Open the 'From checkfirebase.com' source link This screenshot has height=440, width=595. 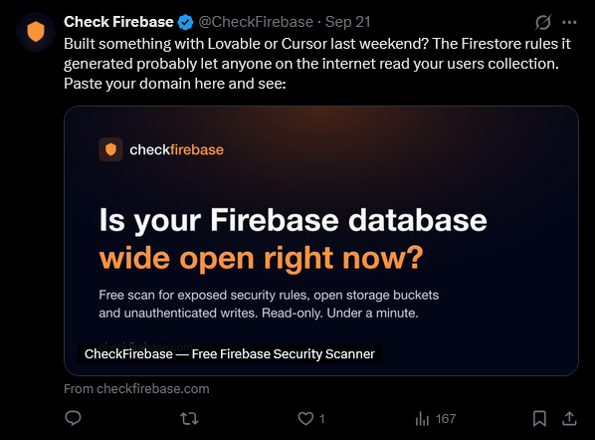(136, 389)
